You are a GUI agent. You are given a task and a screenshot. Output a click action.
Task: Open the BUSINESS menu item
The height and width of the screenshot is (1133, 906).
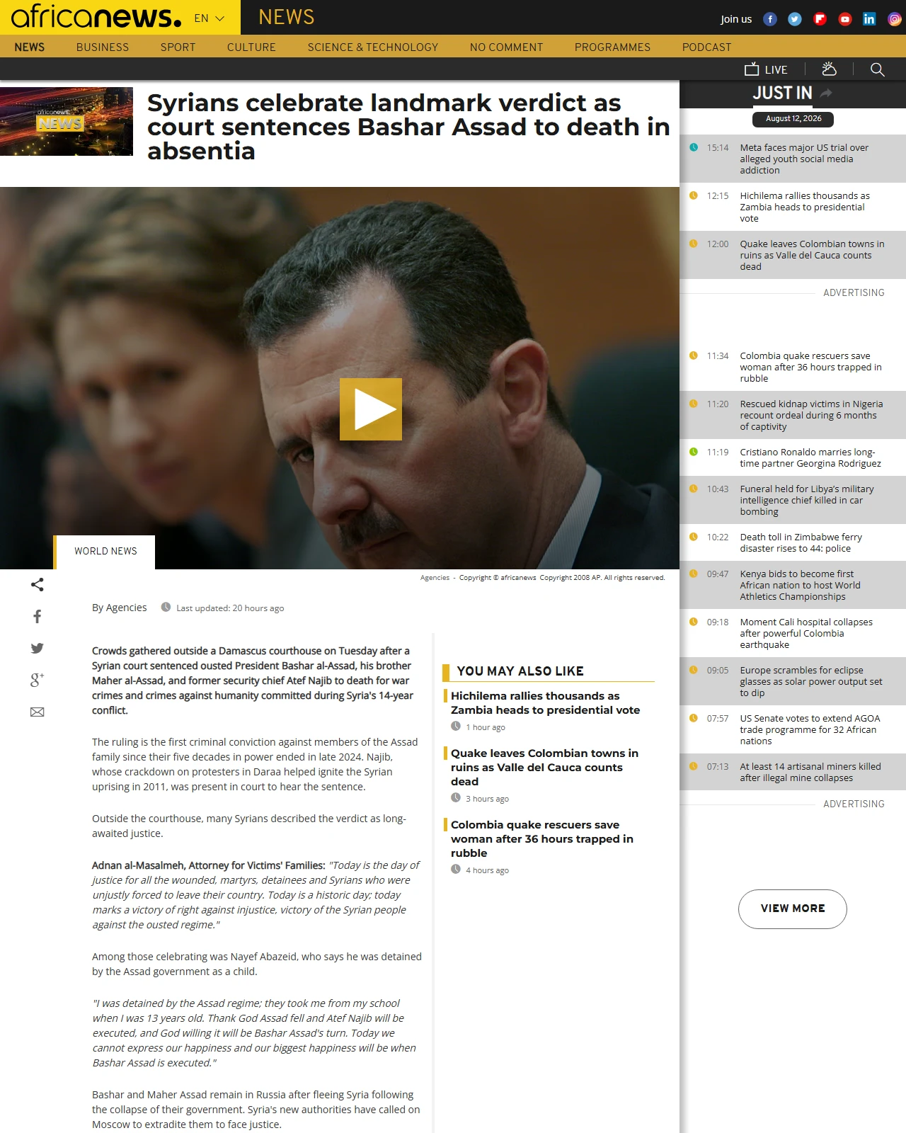tap(103, 47)
